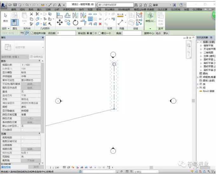Open the type selector dropdown for 楼层平面

[43, 47]
